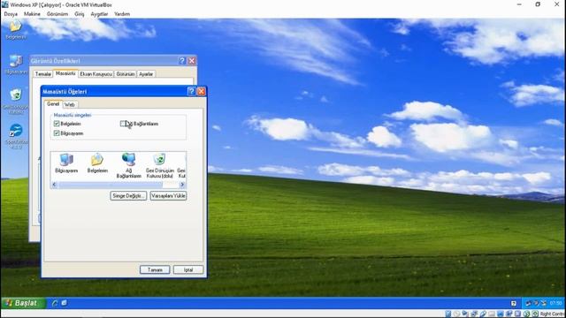Select the Bilgisayarım icon in the icon list
This screenshot has height=318, width=566.
(x=66, y=159)
